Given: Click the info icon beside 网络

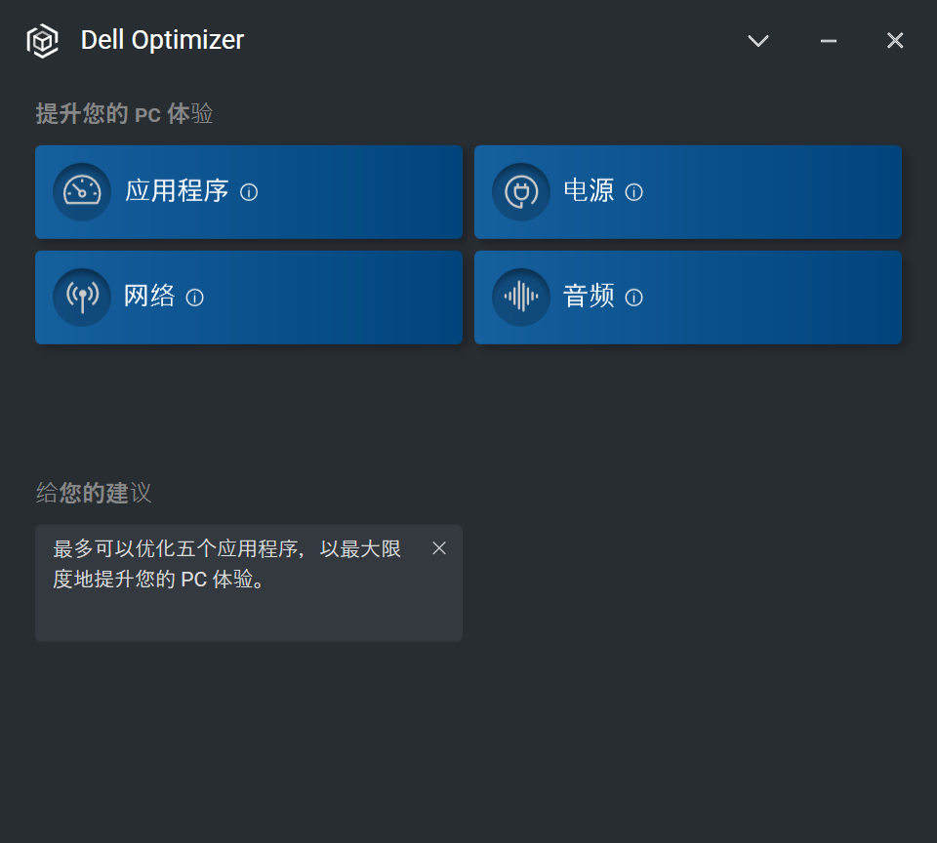Looking at the screenshot, I should [195, 298].
